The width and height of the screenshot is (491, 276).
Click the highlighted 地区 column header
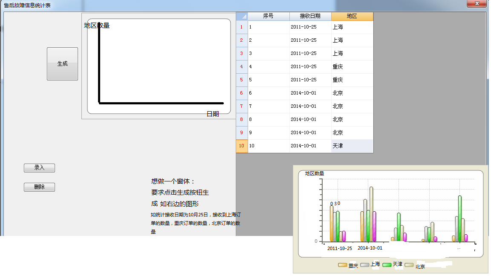click(x=352, y=16)
